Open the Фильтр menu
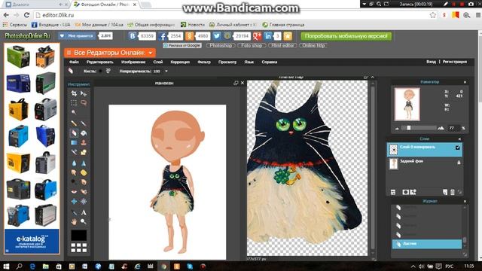Viewport: 482px width, 271px height. [204, 62]
